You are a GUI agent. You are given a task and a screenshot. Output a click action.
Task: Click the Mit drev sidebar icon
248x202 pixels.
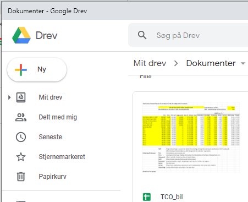(x=21, y=97)
